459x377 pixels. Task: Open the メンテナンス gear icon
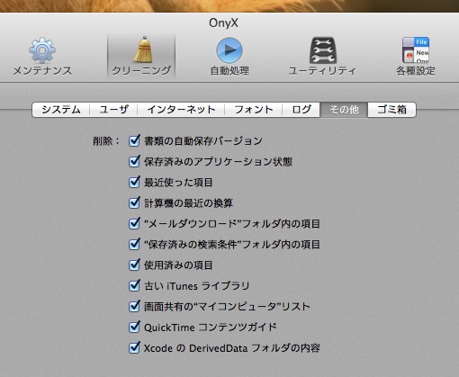pos(42,50)
